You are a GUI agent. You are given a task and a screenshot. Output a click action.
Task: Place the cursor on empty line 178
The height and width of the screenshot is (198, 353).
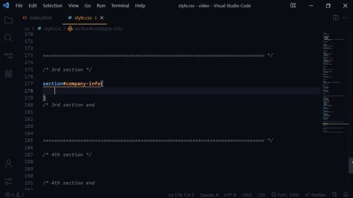coord(181,91)
